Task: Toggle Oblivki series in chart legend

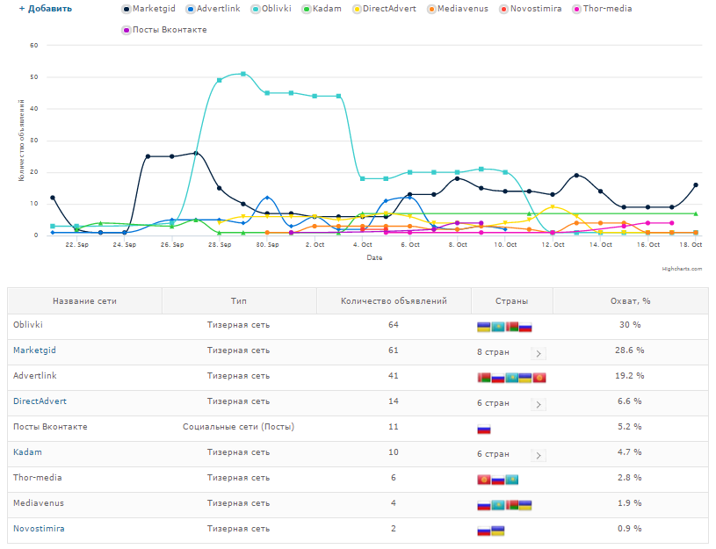Action: pos(271,9)
